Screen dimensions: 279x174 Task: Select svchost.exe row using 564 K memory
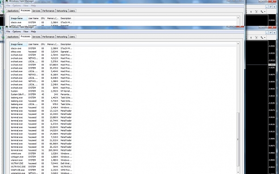pos(42,88)
